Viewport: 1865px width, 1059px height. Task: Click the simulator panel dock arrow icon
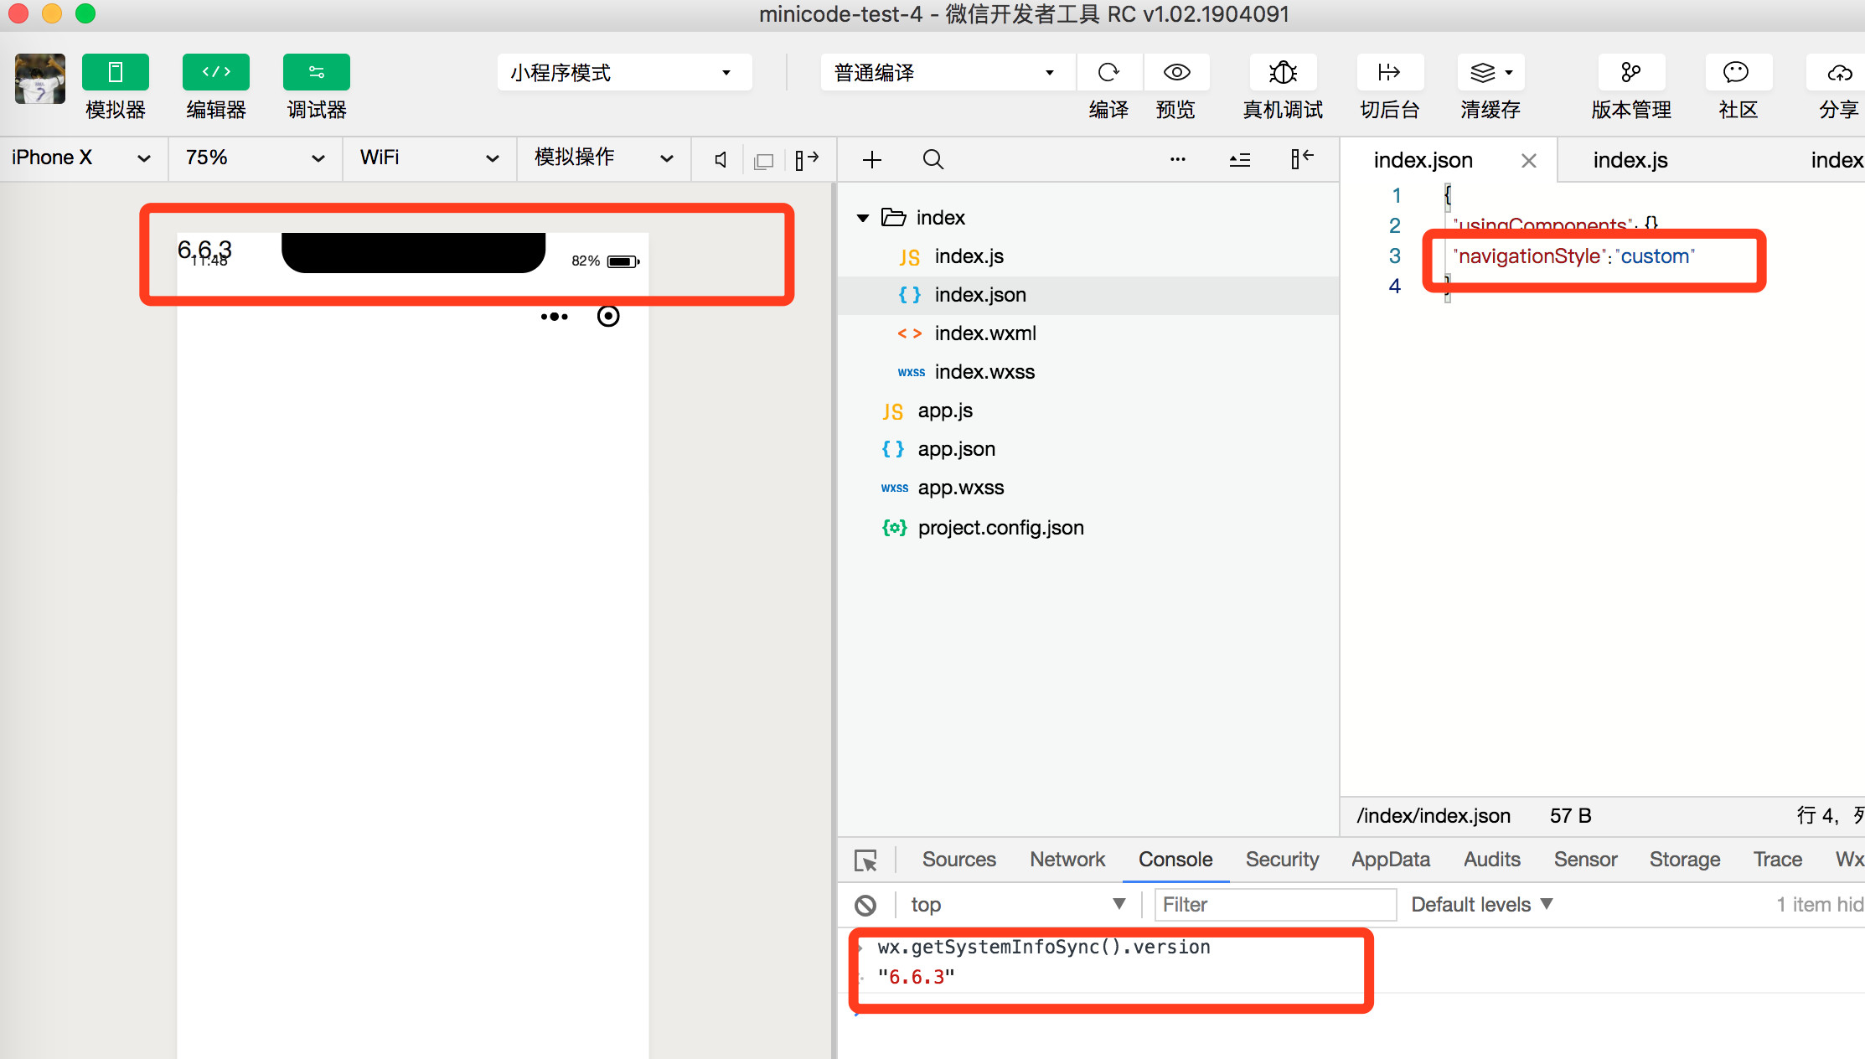[807, 159]
